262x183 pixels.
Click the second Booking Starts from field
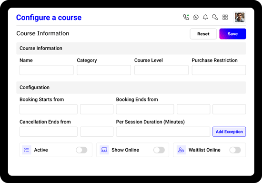point(97,109)
